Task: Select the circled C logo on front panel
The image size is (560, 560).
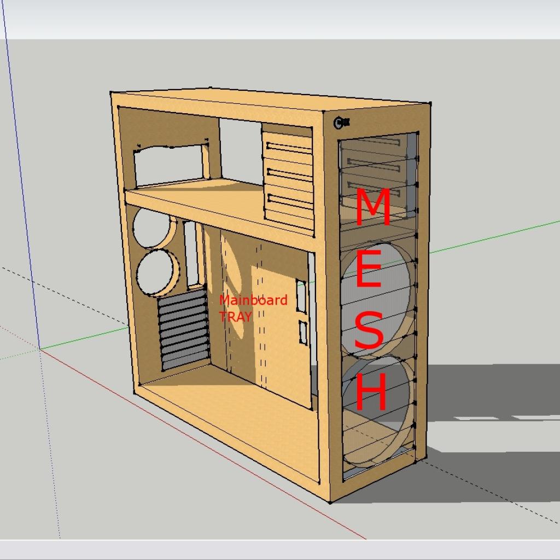Action: [341, 123]
